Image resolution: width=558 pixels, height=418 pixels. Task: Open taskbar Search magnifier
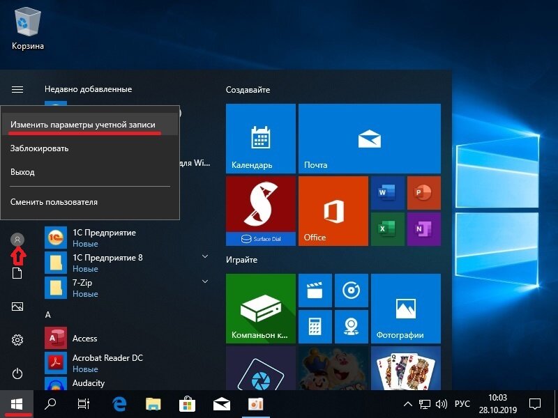click(x=50, y=404)
